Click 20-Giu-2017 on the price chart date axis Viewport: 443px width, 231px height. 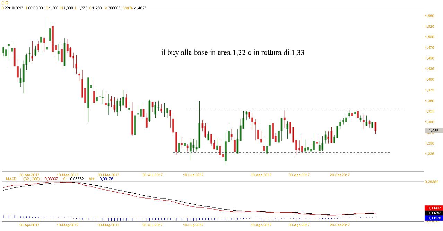tap(153, 175)
